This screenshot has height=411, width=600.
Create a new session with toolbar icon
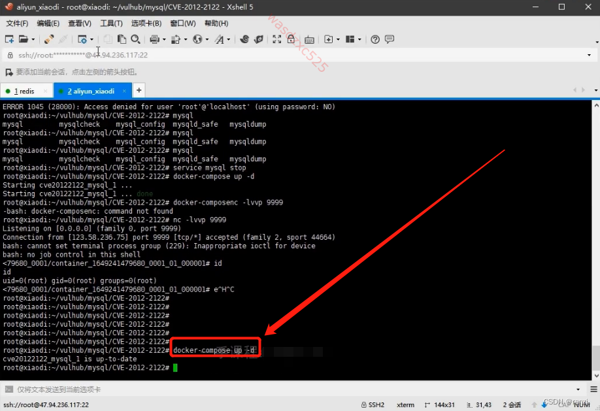pos(9,39)
